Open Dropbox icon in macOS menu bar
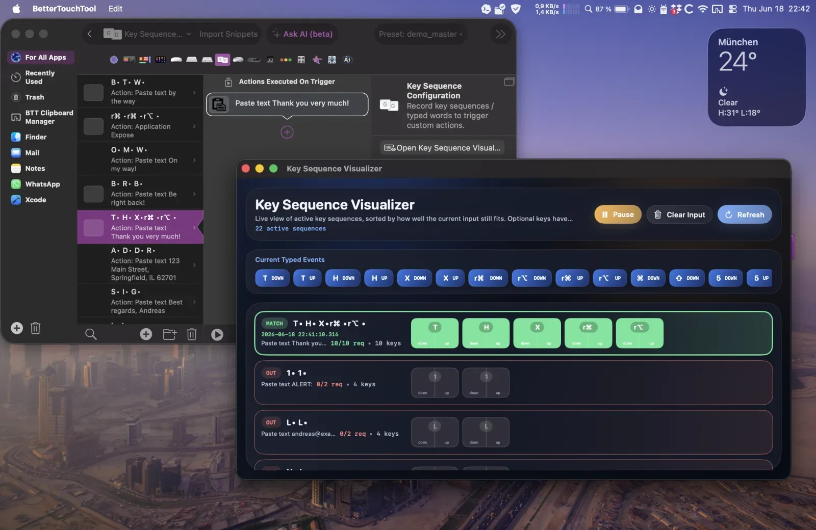Image resolution: width=816 pixels, height=530 pixels. 676,9
